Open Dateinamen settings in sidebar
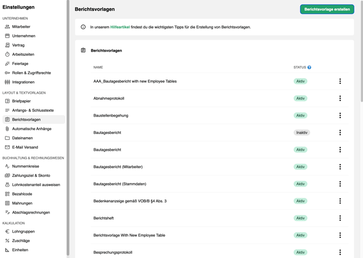Viewport: 363px width, 258px height. pos(34,138)
